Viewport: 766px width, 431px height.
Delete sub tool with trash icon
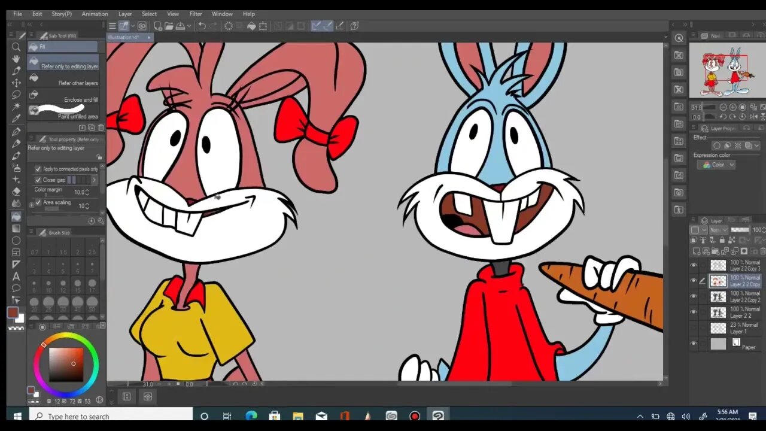click(101, 128)
